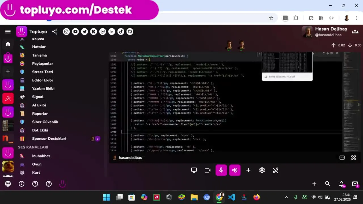This screenshot has width=363, height=204.
Task: Open Visual Studio Code from taskbar
Action: [x=232, y=197]
